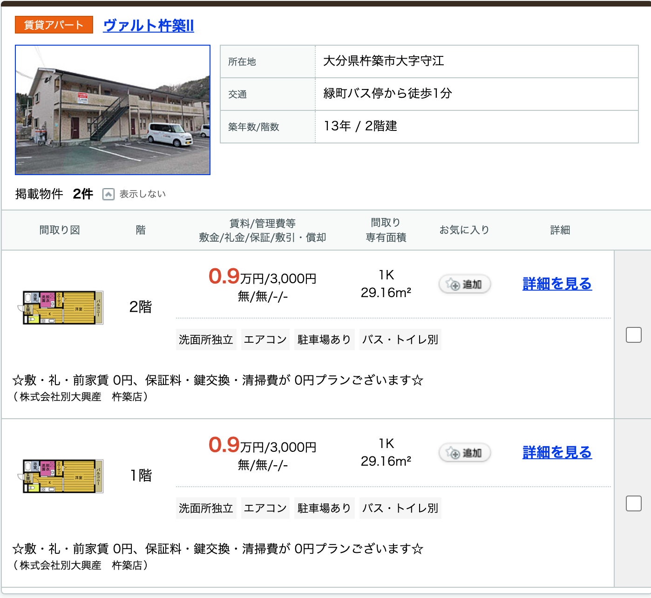Click the 0.9万円 rent price of the 2階 unit
Screen dimensions: 651x598
(x=224, y=277)
